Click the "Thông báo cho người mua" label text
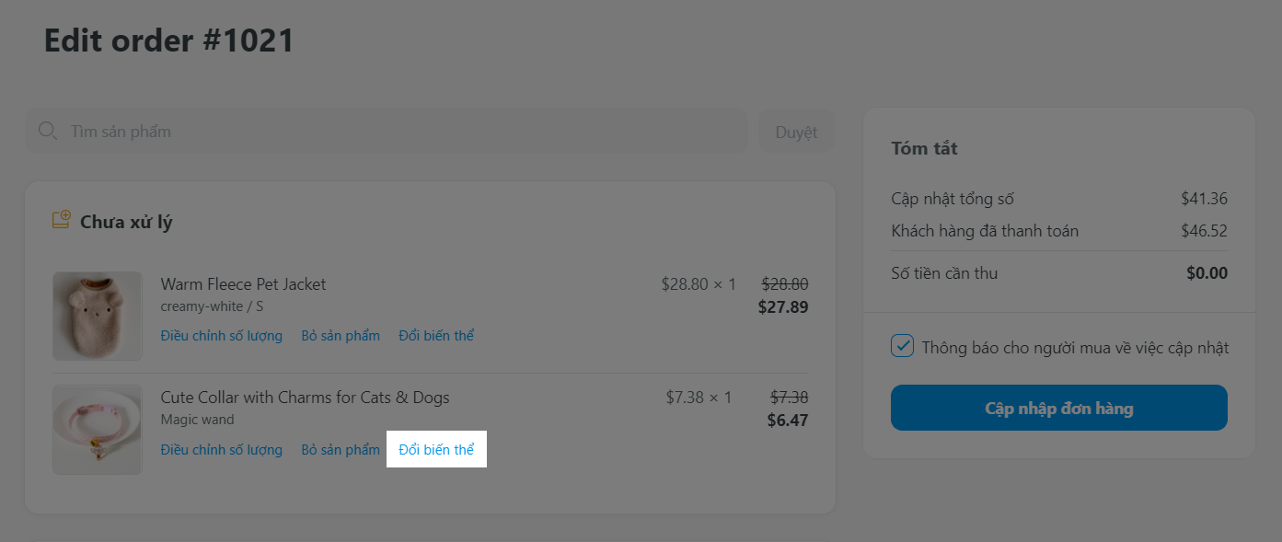The width and height of the screenshot is (1282, 542). pos(1075,348)
